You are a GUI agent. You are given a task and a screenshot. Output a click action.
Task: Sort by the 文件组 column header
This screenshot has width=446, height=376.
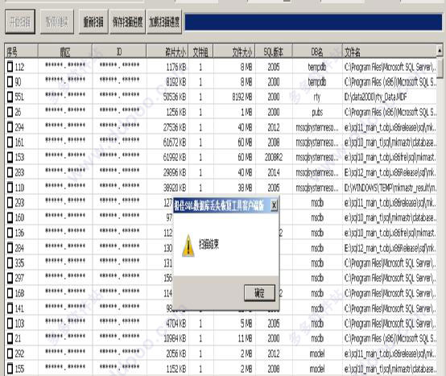(200, 52)
